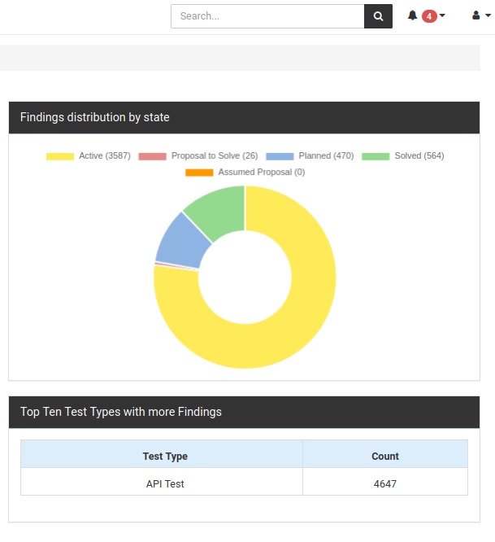Expand the user account dropdown caret
This screenshot has width=495, height=542.
(x=488, y=15)
